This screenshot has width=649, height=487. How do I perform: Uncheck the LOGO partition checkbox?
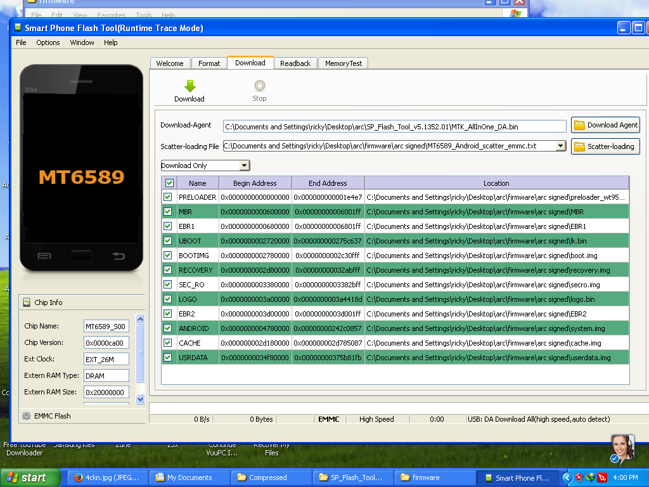pyautogui.click(x=167, y=299)
